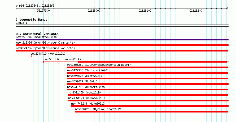This screenshot has height=122, width=236.
Task: Click ruler position 52128200
Action: 196,11
